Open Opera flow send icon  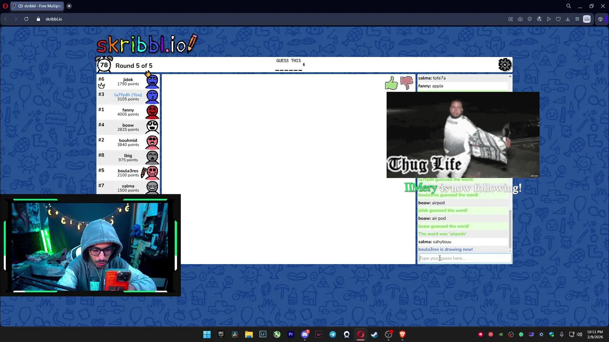click(549, 19)
